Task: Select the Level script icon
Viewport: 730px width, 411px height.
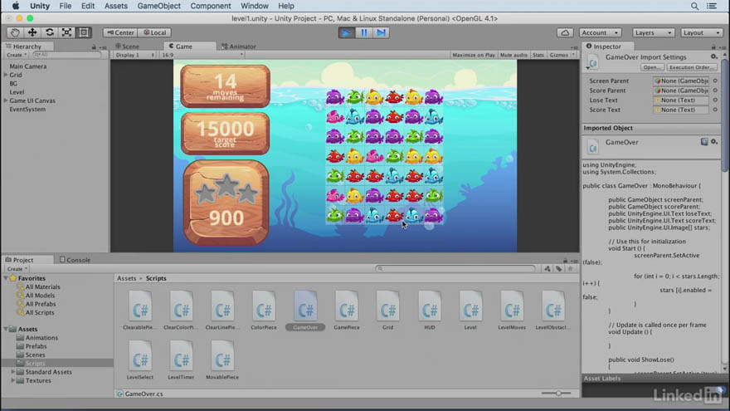Action: (470, 307)
